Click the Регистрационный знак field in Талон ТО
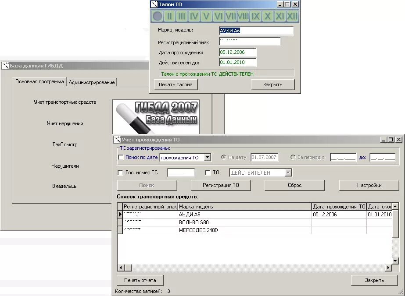The width and height of the screenshot is (405, 296). [x=250, y=41]
